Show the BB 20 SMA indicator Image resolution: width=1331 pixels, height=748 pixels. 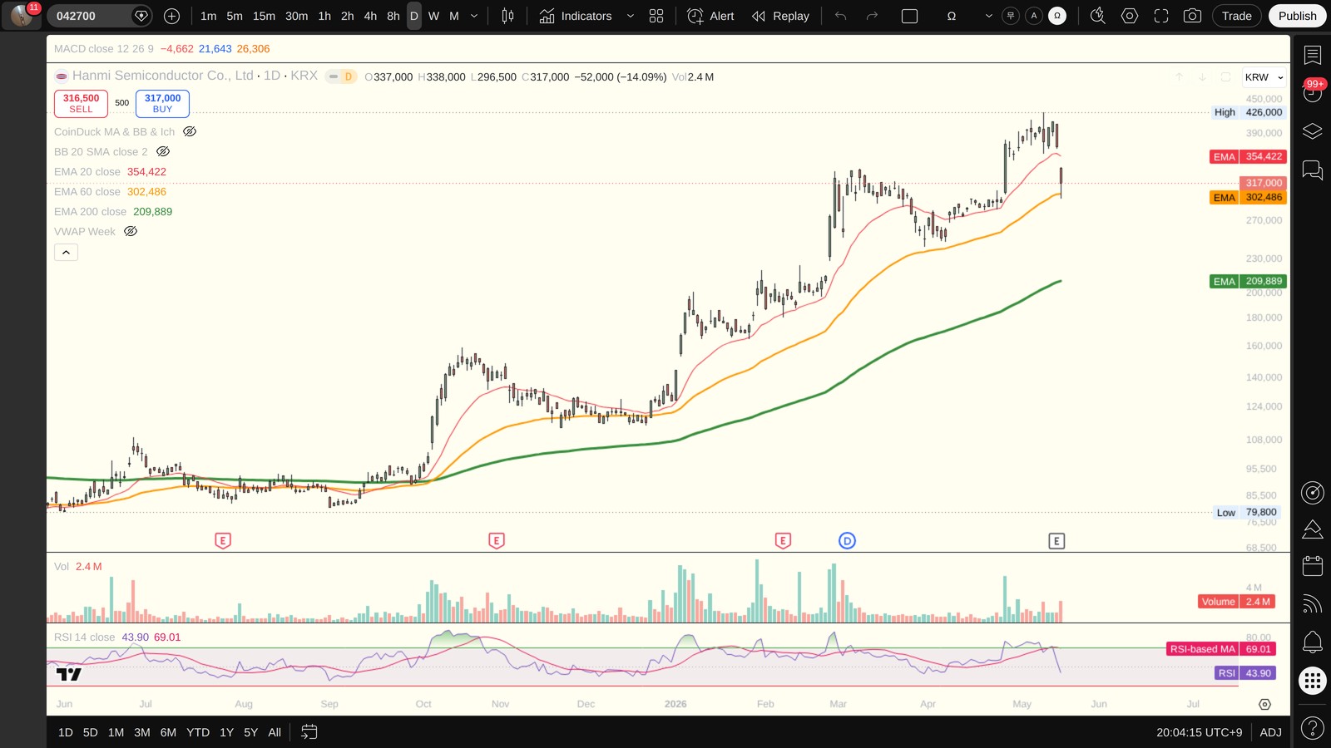[163, 151]
